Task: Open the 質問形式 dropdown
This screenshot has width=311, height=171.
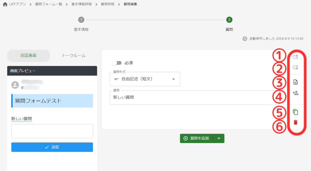Action: point(145,79)
